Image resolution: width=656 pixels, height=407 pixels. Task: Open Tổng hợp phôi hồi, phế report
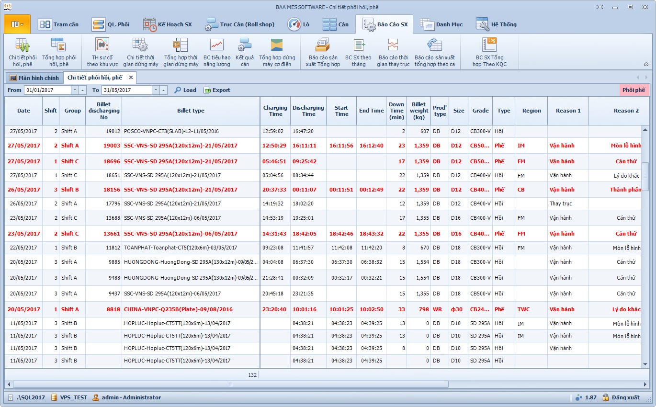pyautogui.click(x=59, y=52)
